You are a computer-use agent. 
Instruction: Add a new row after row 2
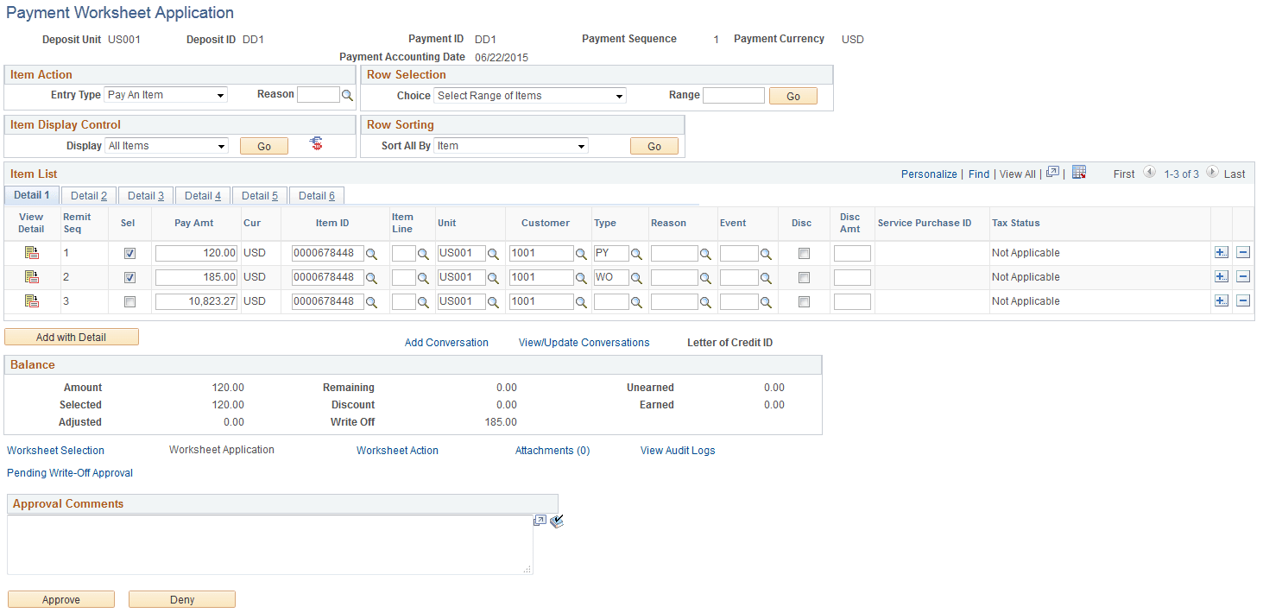1222,276
